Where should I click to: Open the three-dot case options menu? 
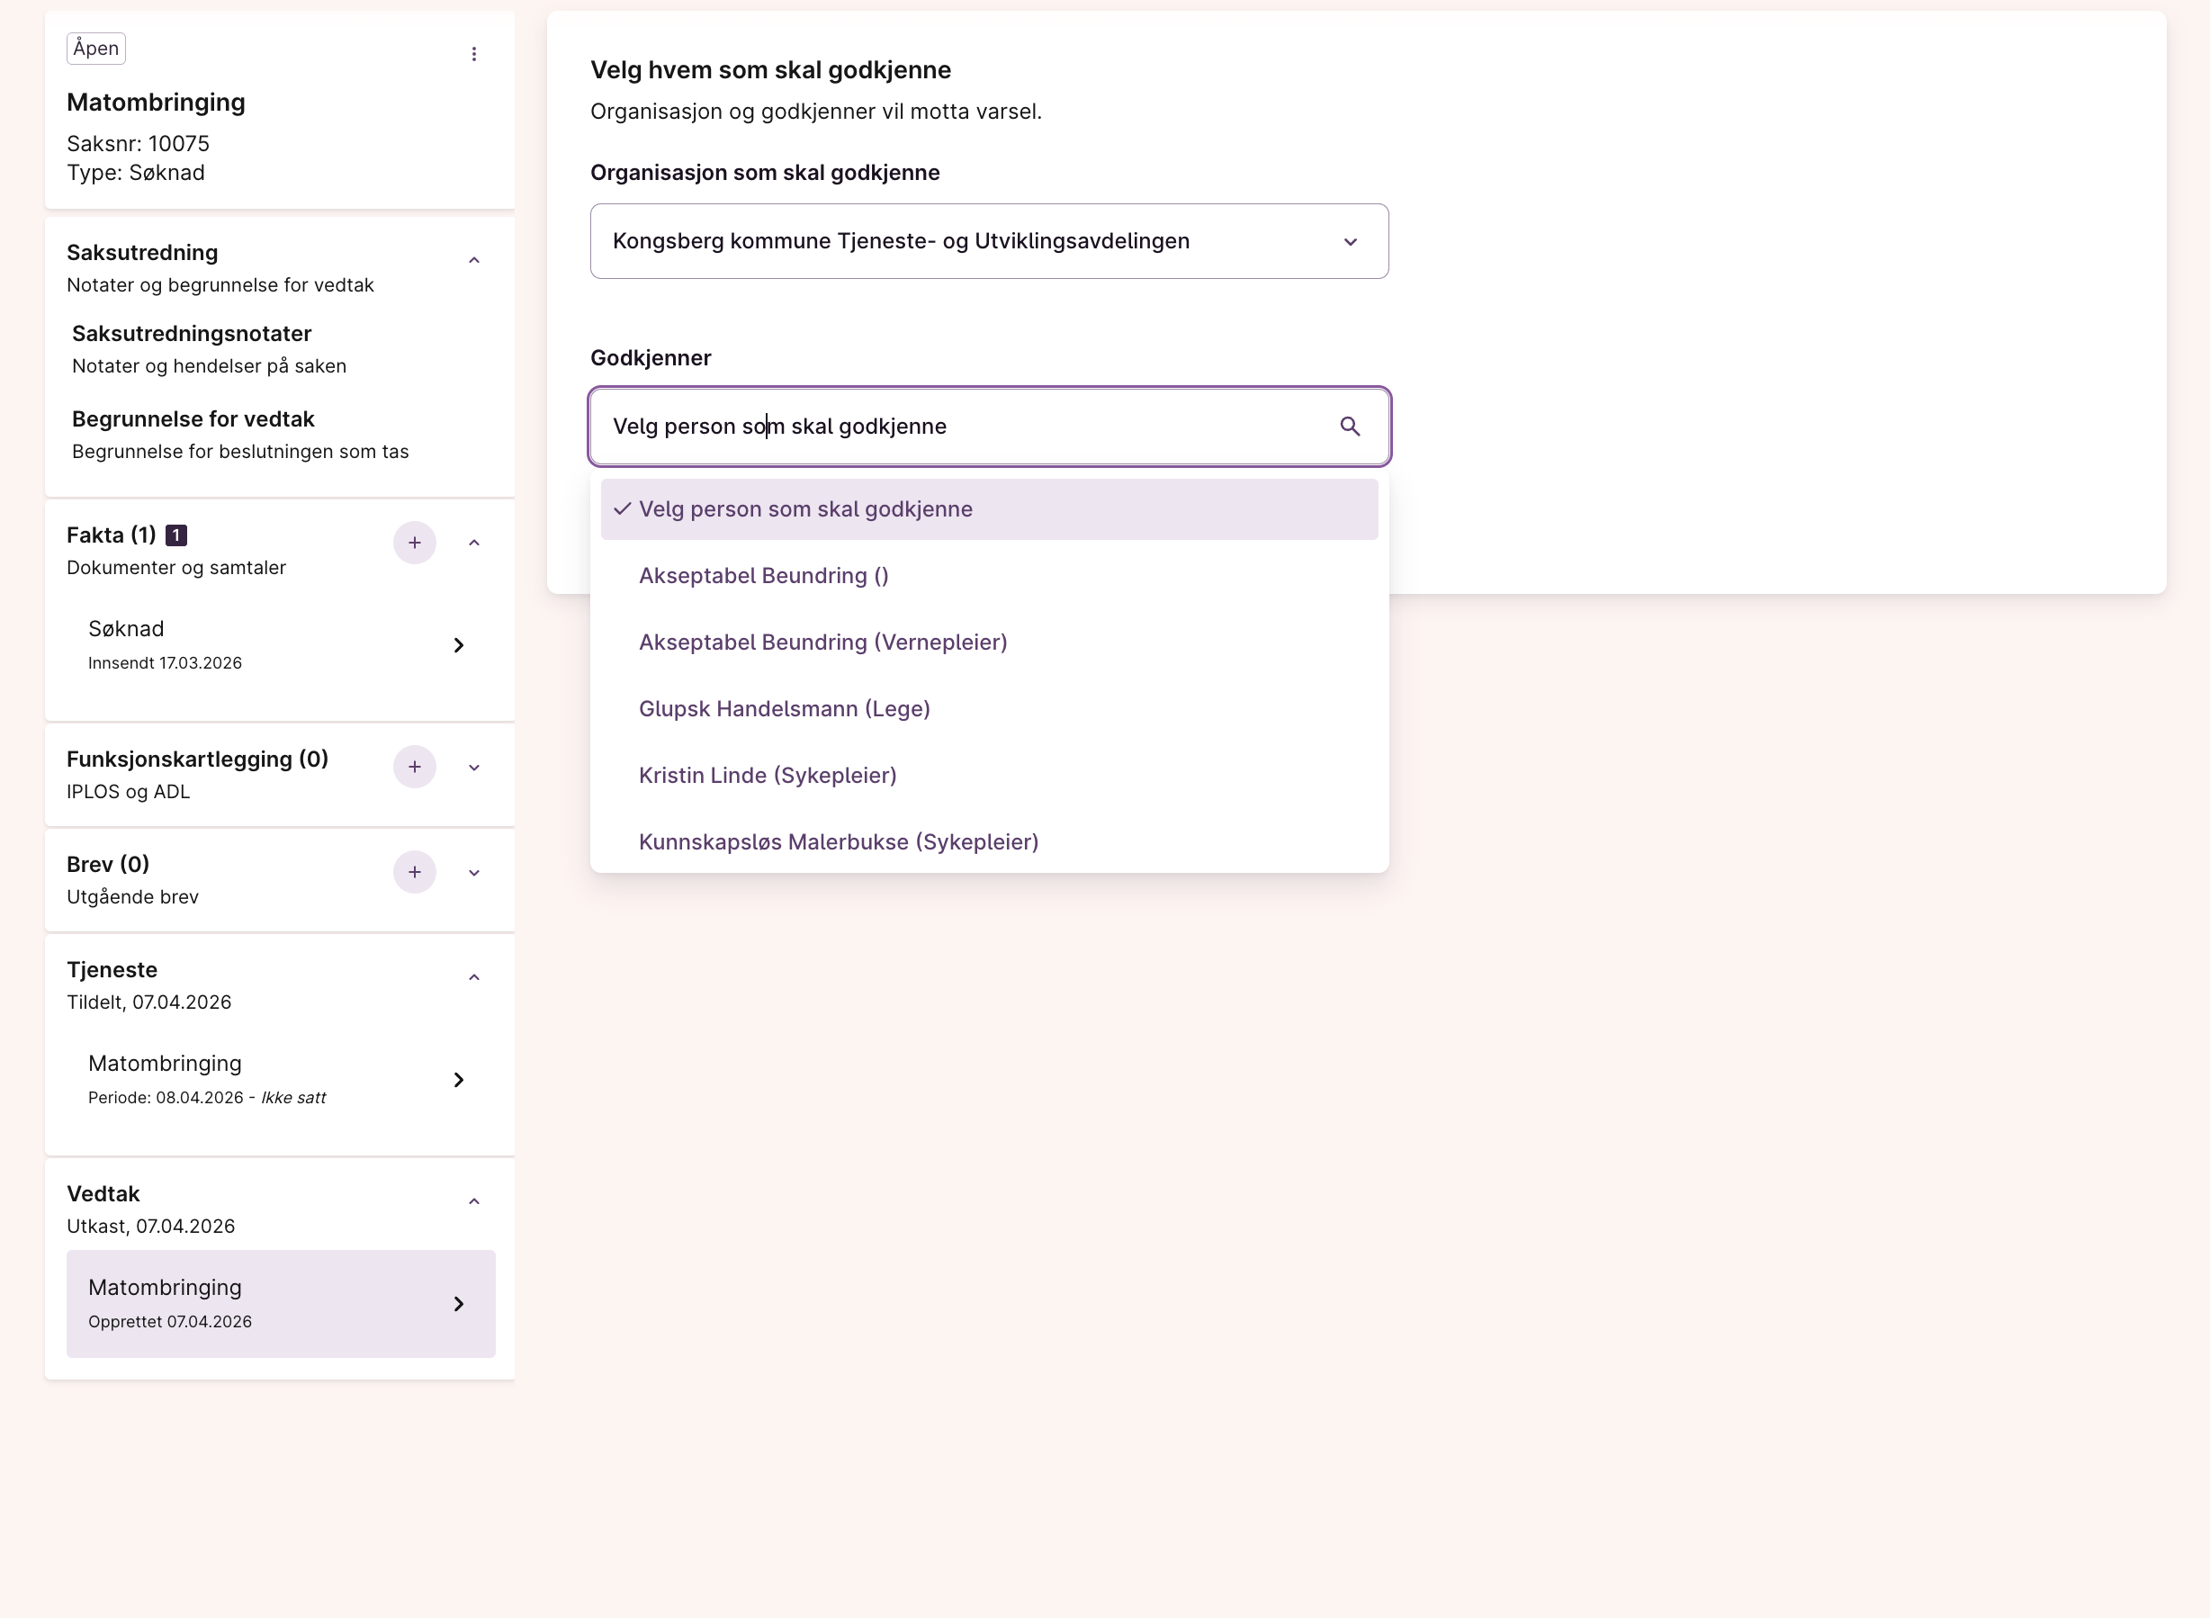(x=474, y=54)
